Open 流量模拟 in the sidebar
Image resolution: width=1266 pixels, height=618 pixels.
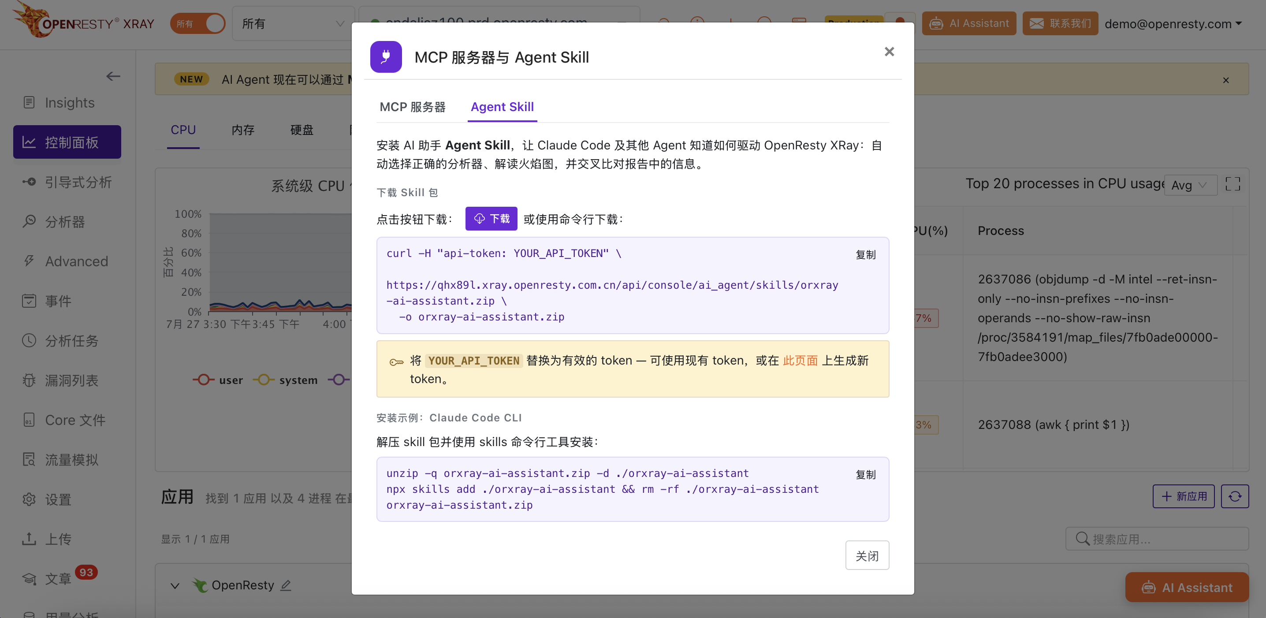[67, 460]
